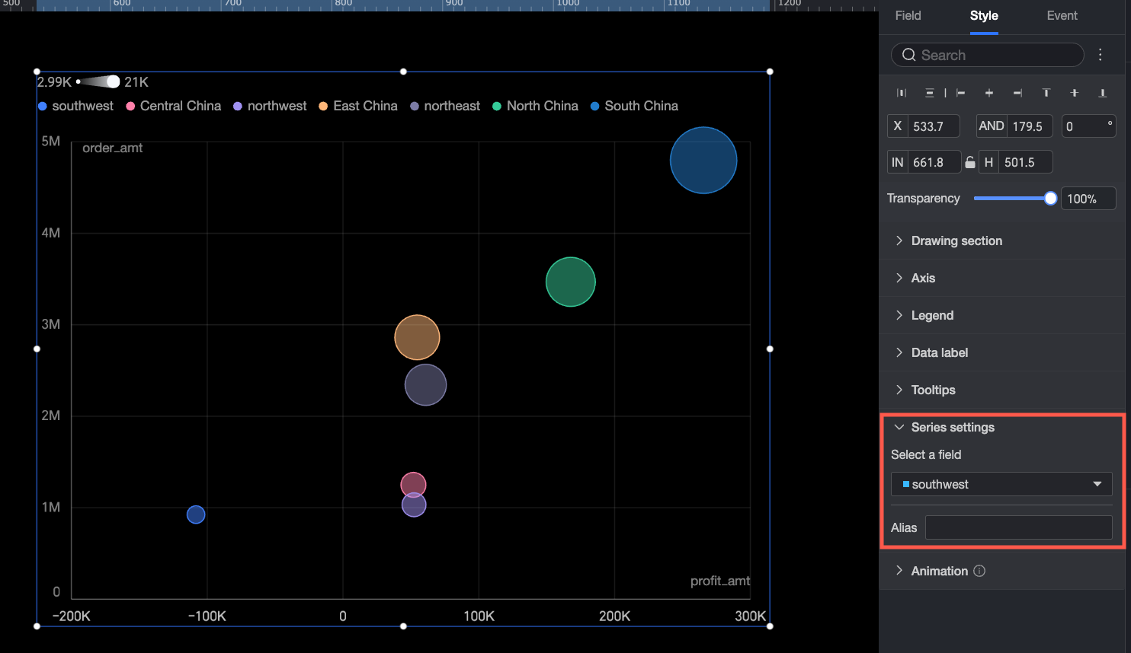Click the 21K size legend maximum label
1131x653 pixels.
click(136, 81)
